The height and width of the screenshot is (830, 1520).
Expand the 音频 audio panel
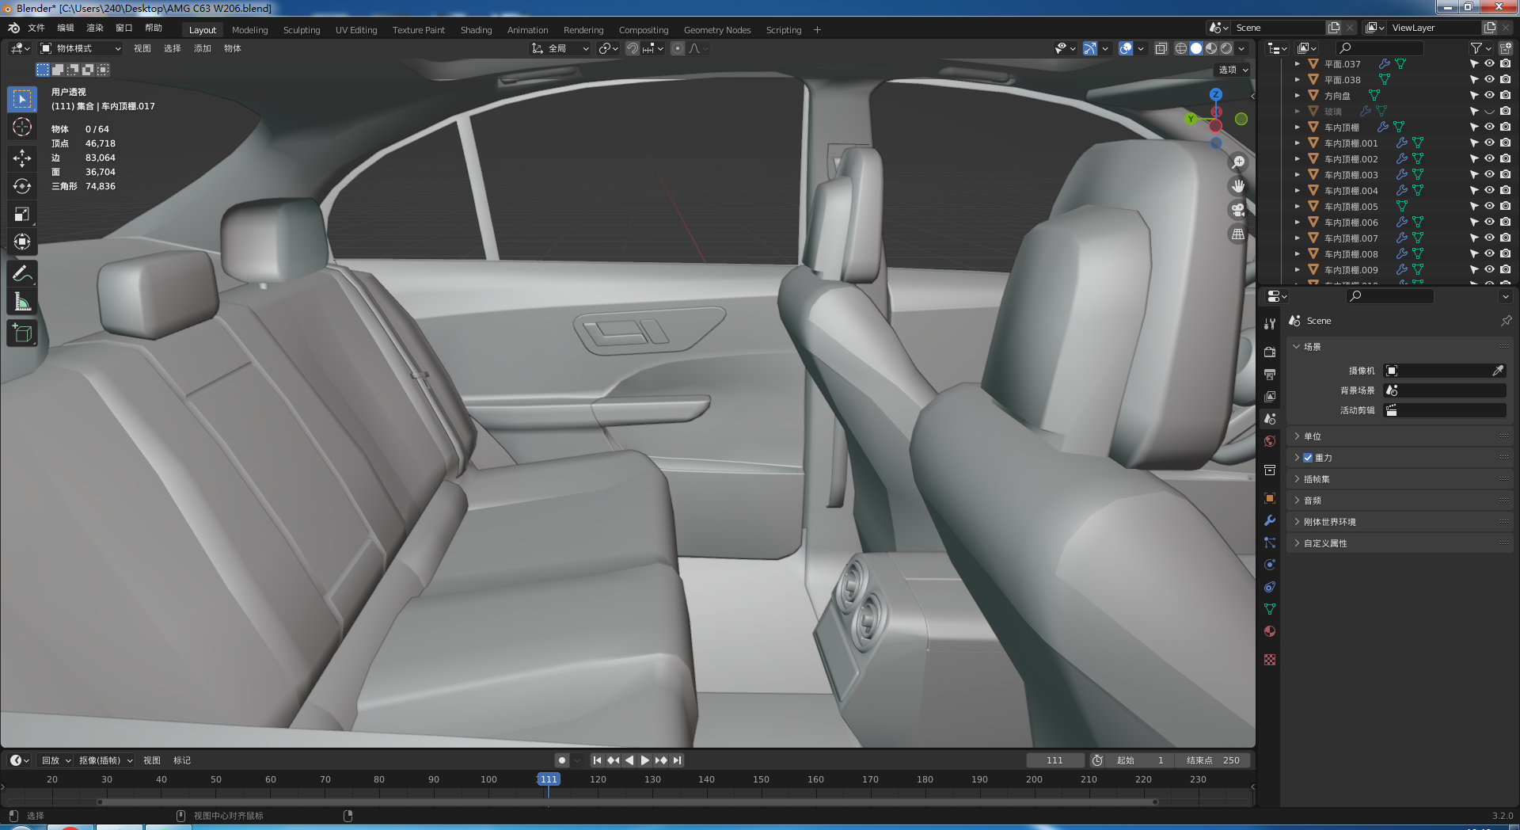(x=1400, y=501)
